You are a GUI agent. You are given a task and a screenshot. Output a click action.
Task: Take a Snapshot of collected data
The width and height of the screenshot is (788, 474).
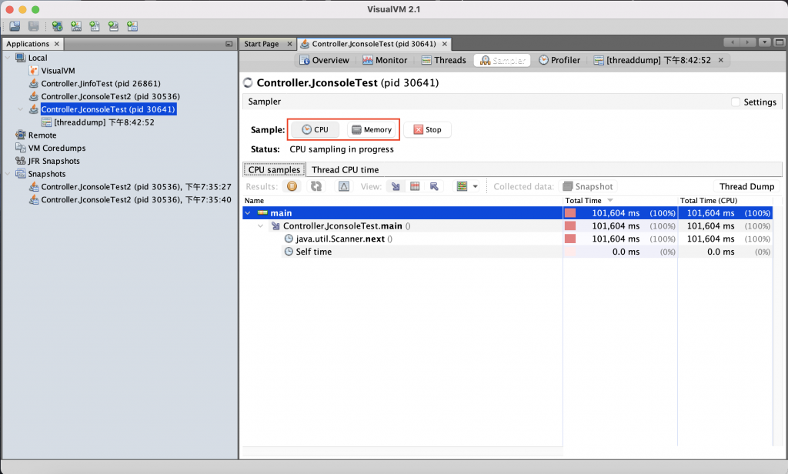(588, 186)
